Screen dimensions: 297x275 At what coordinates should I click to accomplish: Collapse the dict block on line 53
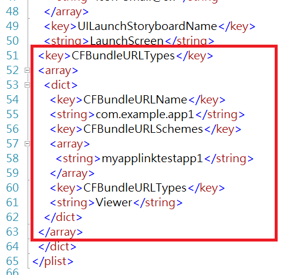[27, 85]
